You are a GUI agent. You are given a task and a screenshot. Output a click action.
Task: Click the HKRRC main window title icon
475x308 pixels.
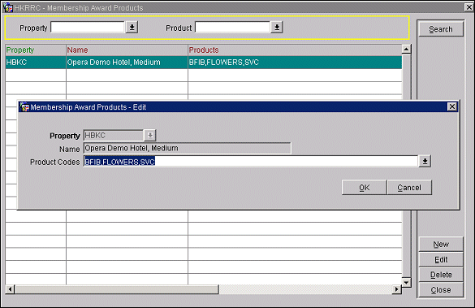[8, 8]
